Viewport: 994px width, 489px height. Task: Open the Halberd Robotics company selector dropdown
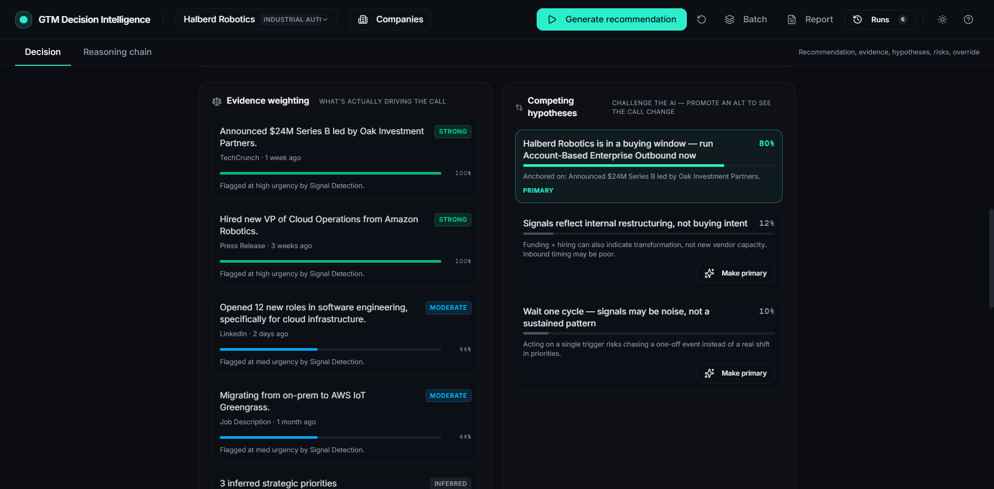256,20
